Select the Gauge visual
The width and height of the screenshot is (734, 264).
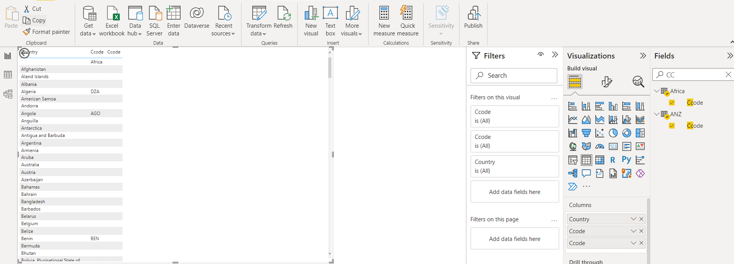(600, 146)
